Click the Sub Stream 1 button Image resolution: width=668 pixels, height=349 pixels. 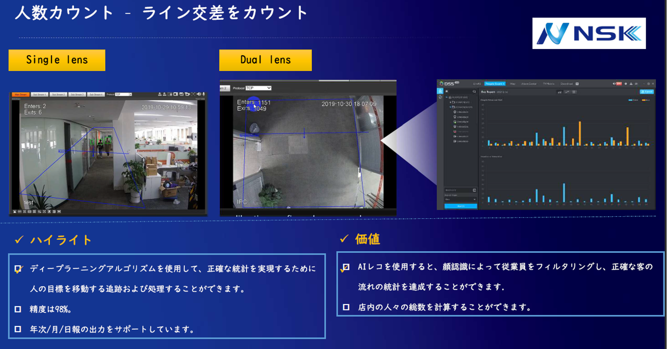(x=39, y=94)
